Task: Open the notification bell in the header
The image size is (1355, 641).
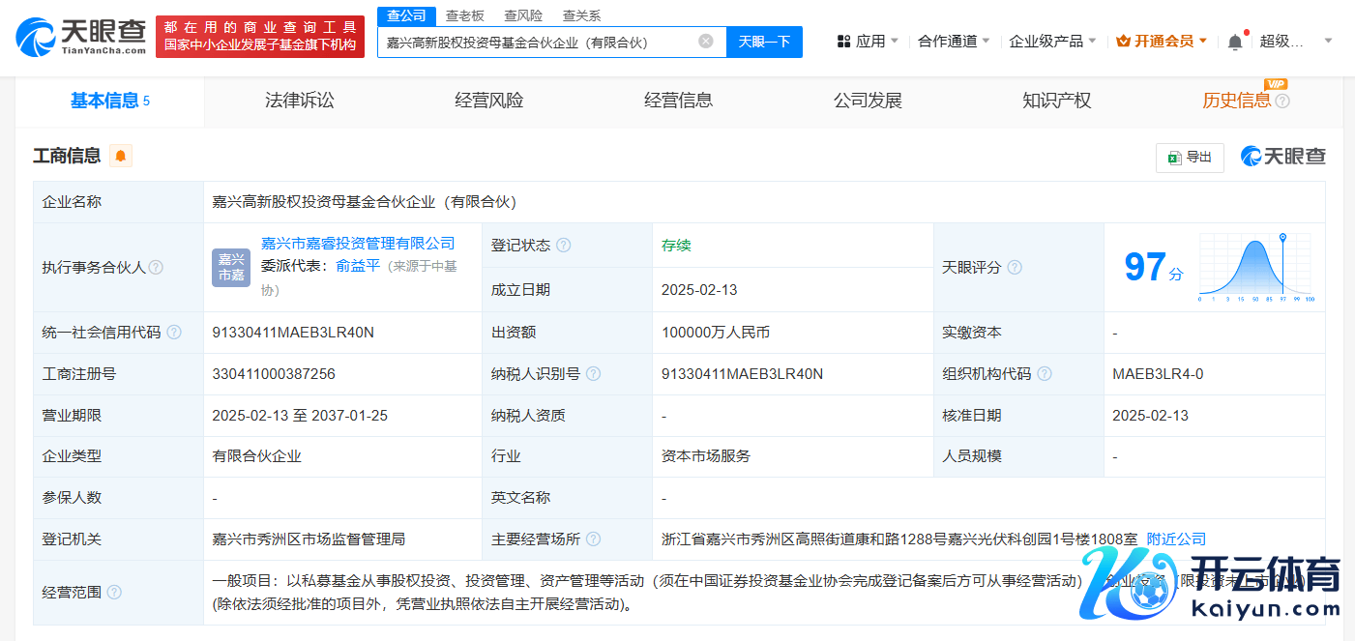Action: tap(1235, 42)
